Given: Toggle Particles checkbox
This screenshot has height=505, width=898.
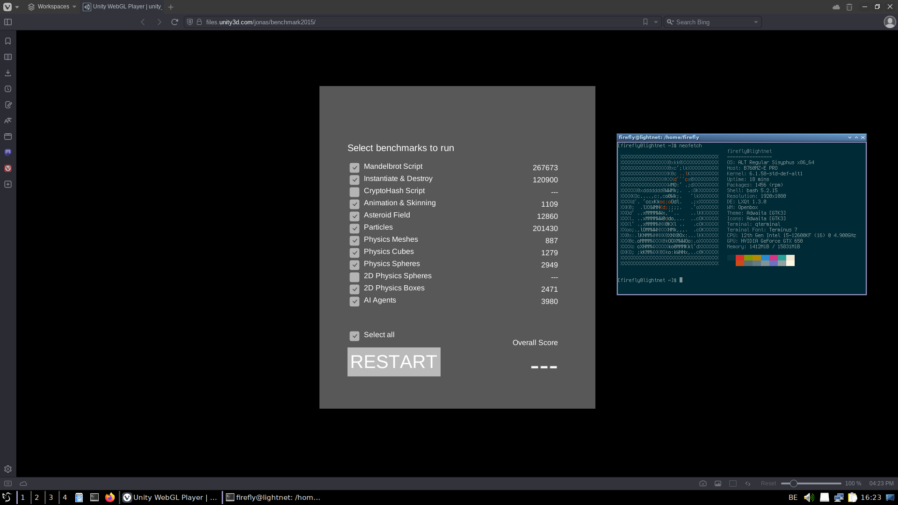Looking at the screenshot, I should point(355,228).
